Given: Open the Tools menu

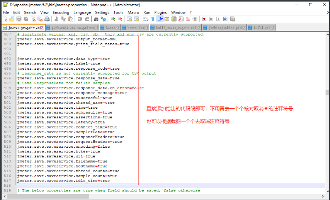Looking at the screenshot, I should (118, 12).
